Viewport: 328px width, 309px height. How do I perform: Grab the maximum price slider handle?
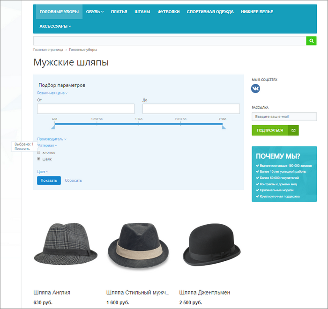point(224,127)
